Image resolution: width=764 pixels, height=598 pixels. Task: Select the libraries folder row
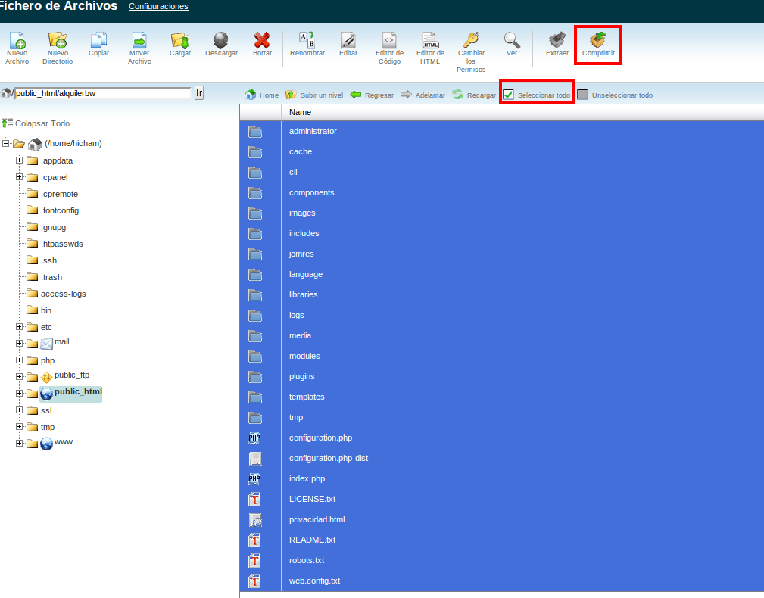tap(502, 295)
